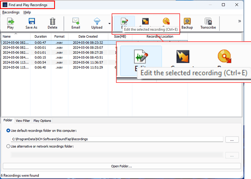Click the 0:00:01 duration cell

point(40,47)
